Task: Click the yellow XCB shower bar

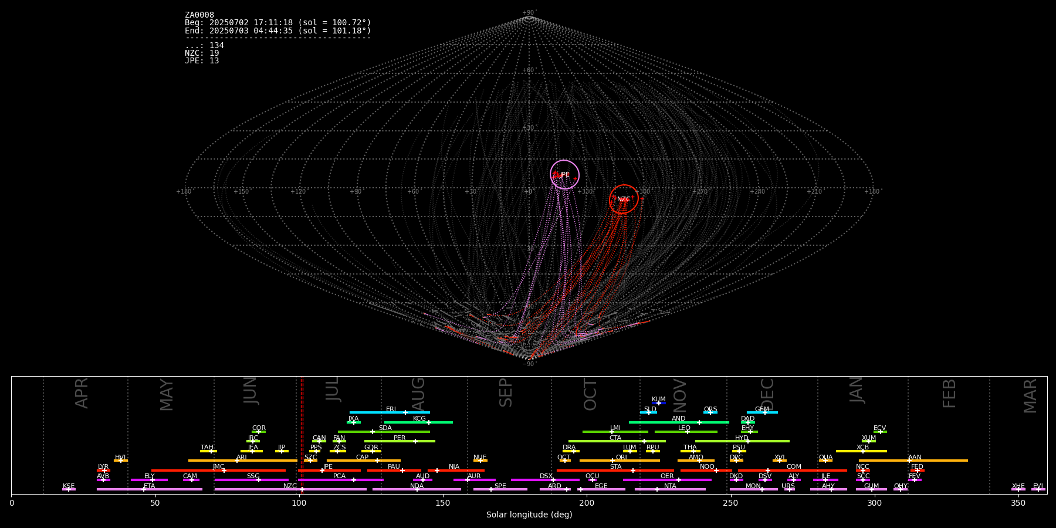Action: coord(861,451)
